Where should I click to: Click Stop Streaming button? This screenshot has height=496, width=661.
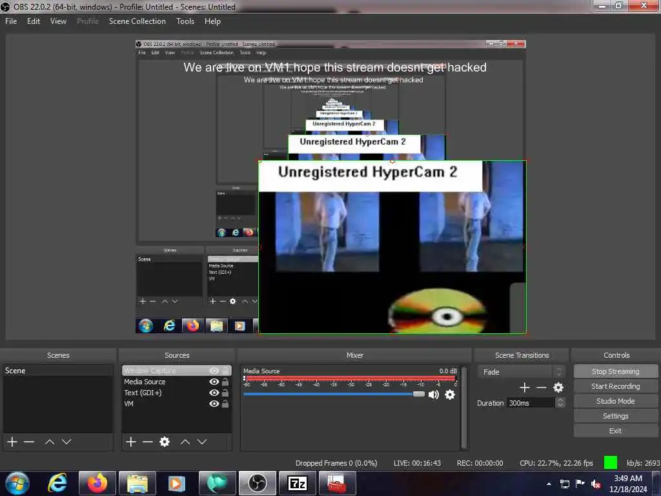(615, 371)
